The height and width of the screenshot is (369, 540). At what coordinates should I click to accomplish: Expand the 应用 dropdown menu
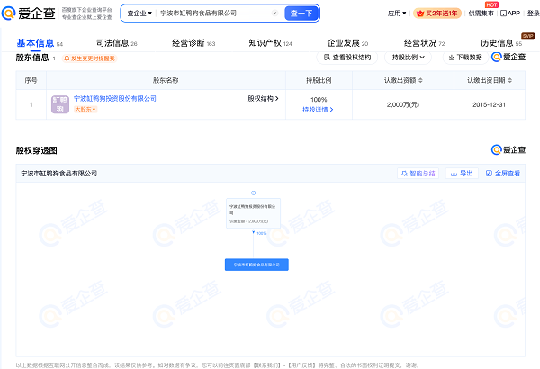(396, 13)
